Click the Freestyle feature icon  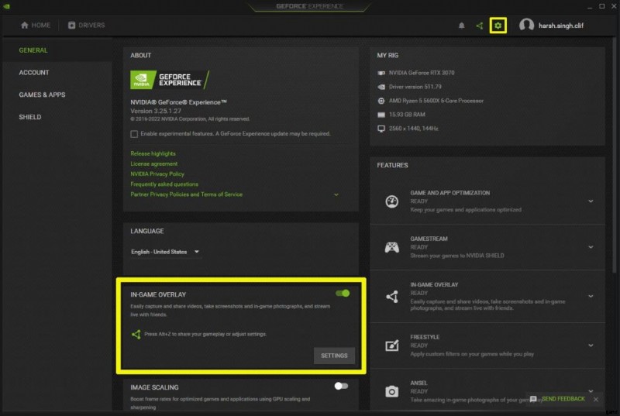pos(392,344)
